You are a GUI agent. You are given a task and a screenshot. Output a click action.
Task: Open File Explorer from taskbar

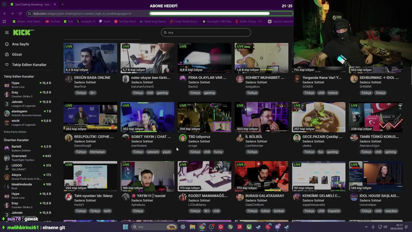point(192,227)
